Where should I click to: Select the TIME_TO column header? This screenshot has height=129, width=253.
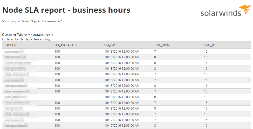[209, 45]
